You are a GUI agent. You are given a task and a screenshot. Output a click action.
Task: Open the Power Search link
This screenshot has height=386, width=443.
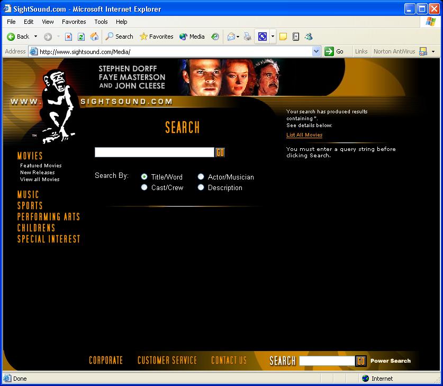pos(391,361)
